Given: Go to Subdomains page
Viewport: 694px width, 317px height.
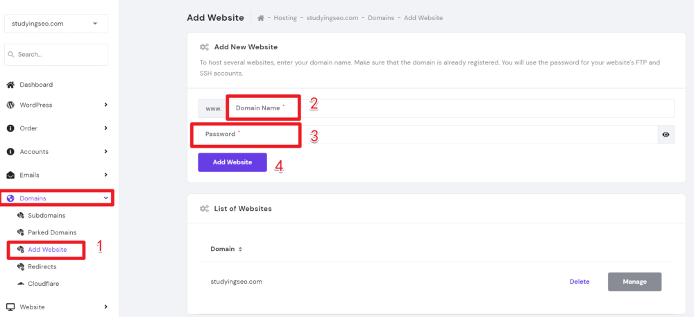Looking at the screenshot, I should pyautogui.click(x=46, y=216).
